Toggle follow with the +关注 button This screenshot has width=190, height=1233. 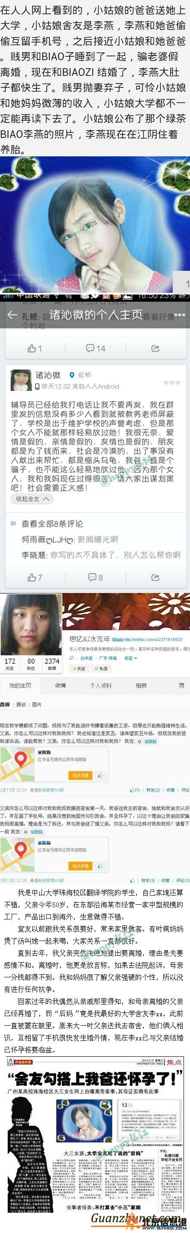tap(80, 669)
